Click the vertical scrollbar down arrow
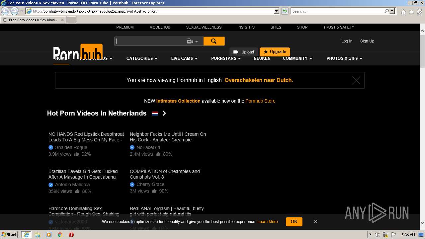 point(422,223)
